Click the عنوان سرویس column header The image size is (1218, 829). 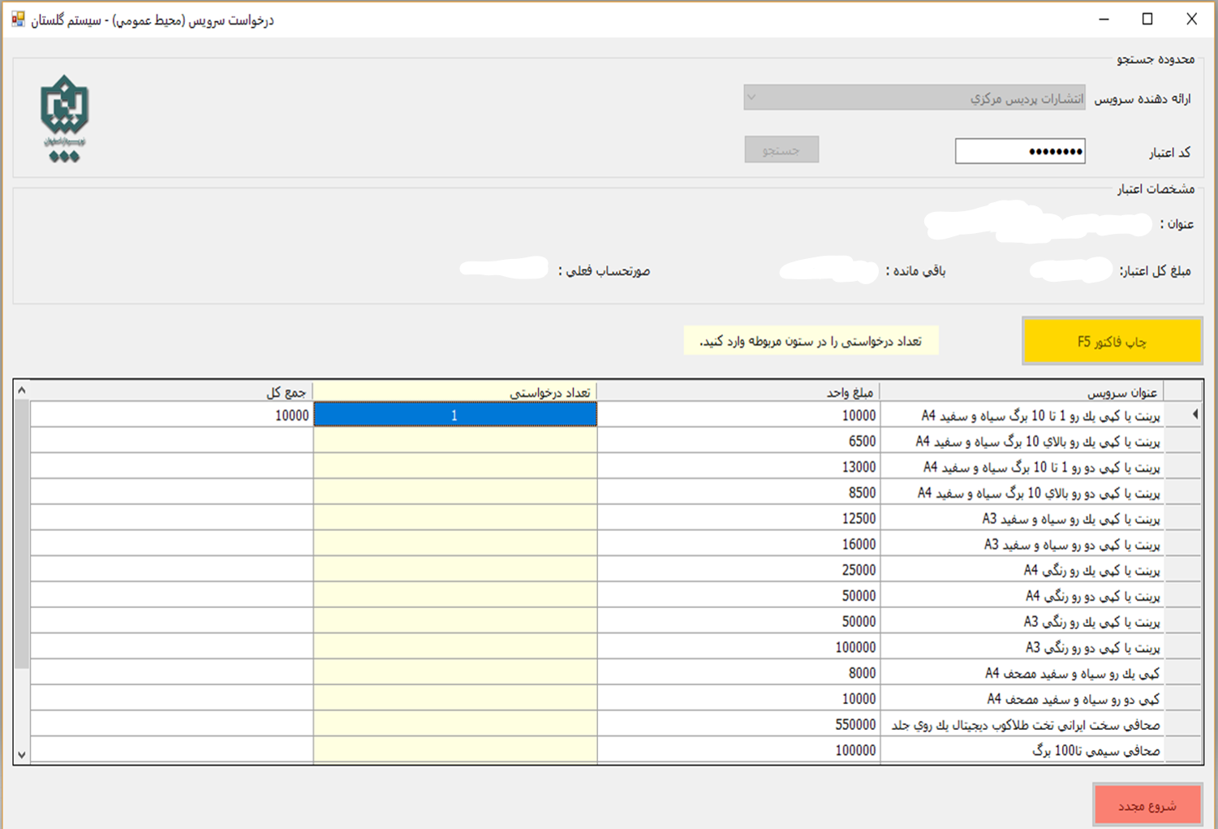pos(1021,392)
